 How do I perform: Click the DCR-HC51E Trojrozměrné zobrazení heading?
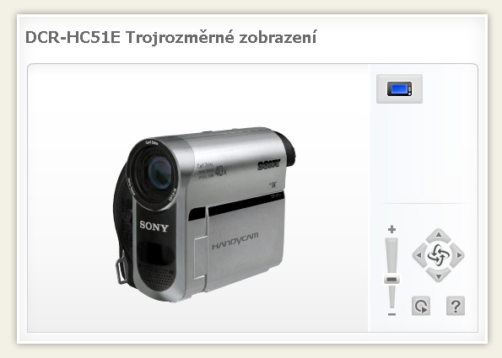coord(170,38)
